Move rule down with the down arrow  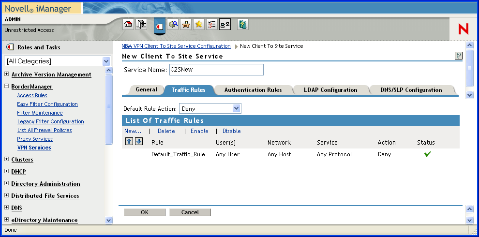(x=139, y=141)
